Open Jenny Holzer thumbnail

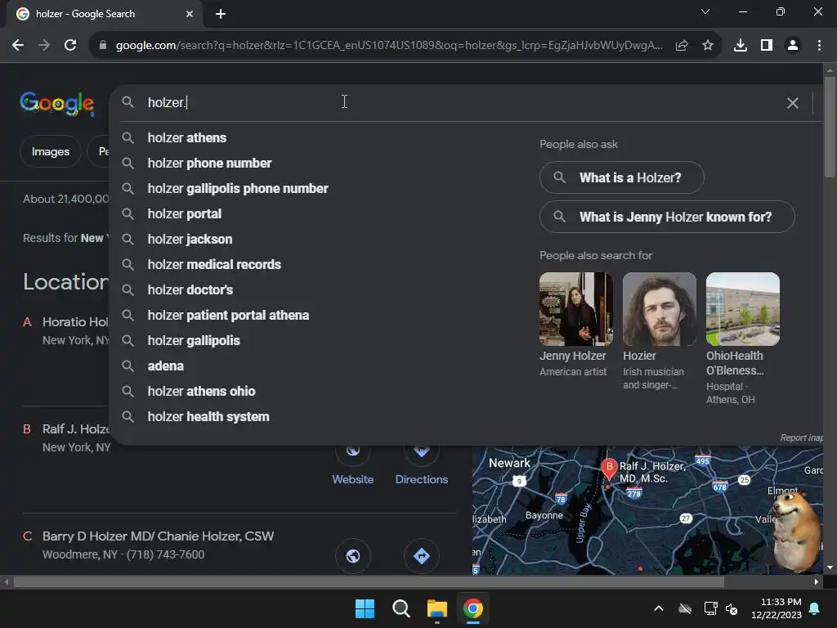[576, 309]
